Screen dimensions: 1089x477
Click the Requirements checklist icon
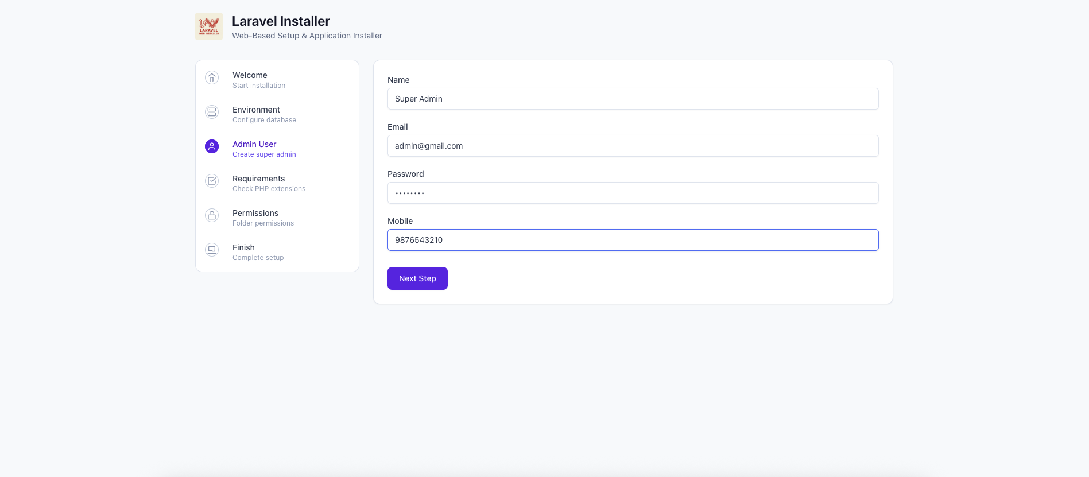pos(211,181)
